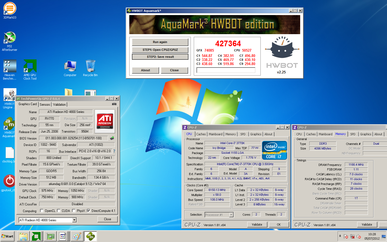Select the Graphics Card tab in GPU-Z
The height and width of the screenshot is (242, 387).
(28, 104)
